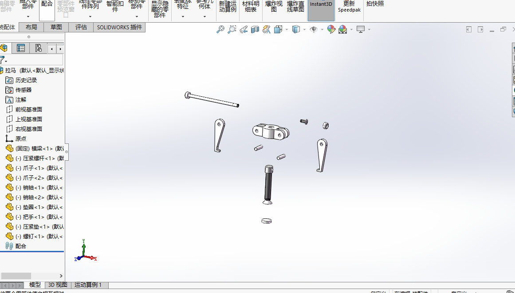Open the View Orientation dropdown arrow
Screen dimensions: 515x293
[x=287, y=30]
